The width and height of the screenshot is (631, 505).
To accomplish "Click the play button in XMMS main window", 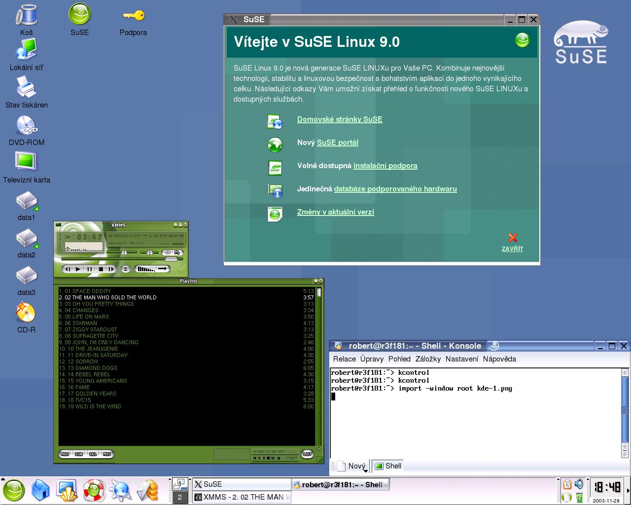I will coord(78,269).
